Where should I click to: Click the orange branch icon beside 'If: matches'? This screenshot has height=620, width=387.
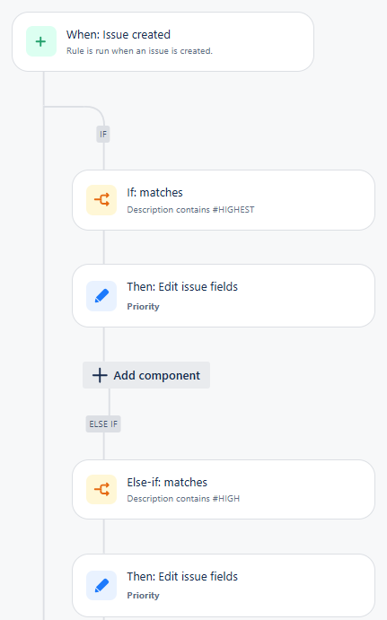click(101, 200)
